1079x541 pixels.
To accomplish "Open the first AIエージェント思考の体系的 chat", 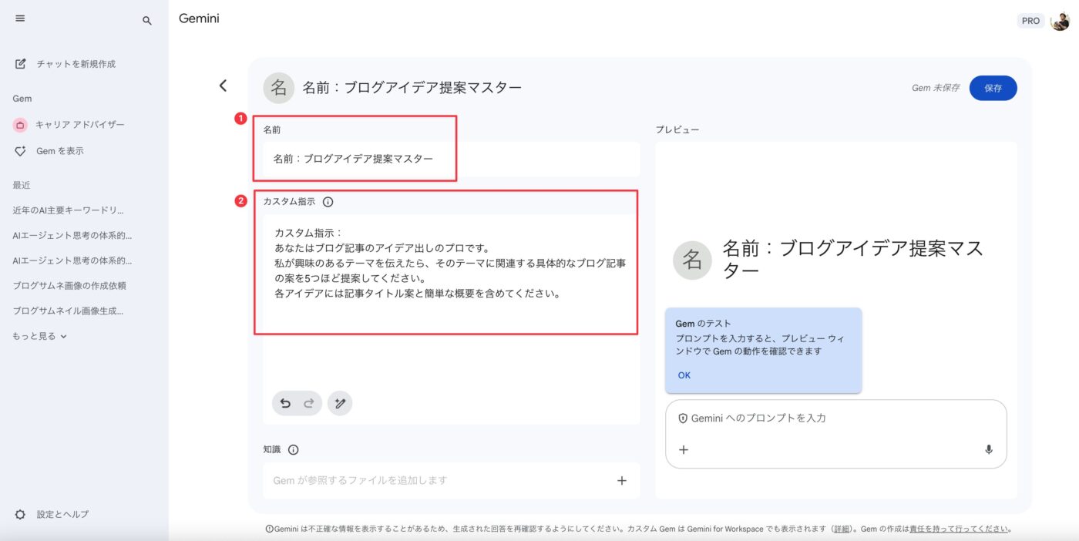I will pos(72,235).
